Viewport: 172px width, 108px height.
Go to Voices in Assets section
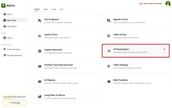[x=10, y=38]
